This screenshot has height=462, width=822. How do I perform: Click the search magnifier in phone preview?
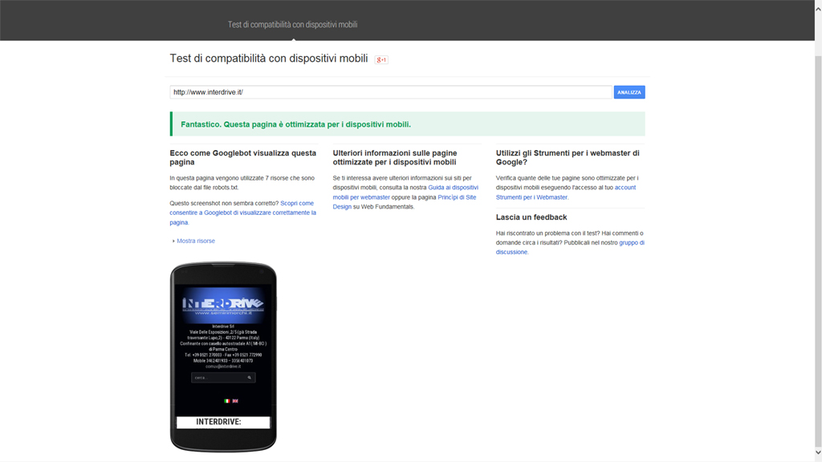click(x=250, y=377)
